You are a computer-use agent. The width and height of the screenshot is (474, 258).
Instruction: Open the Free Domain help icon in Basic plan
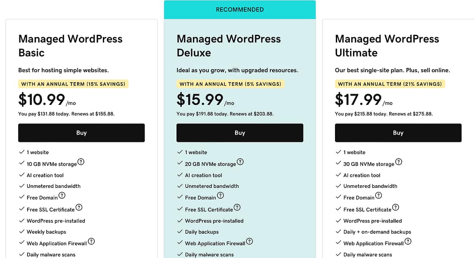point(62,196)
